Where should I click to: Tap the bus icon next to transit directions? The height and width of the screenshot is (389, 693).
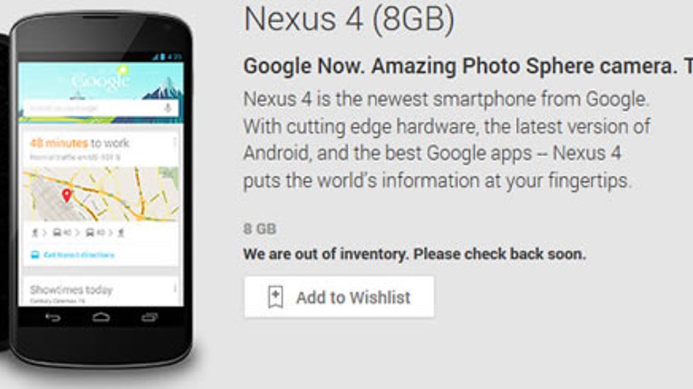pyautogui.click(x=35, y=255)
